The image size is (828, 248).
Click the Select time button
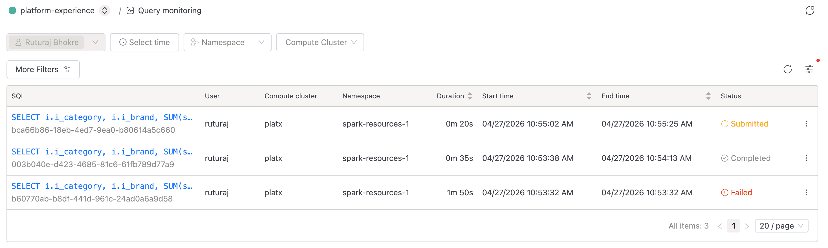(144, 42)
